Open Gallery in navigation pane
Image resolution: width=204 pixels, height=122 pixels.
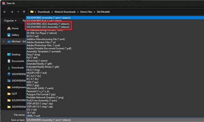(x=13, y=35)
